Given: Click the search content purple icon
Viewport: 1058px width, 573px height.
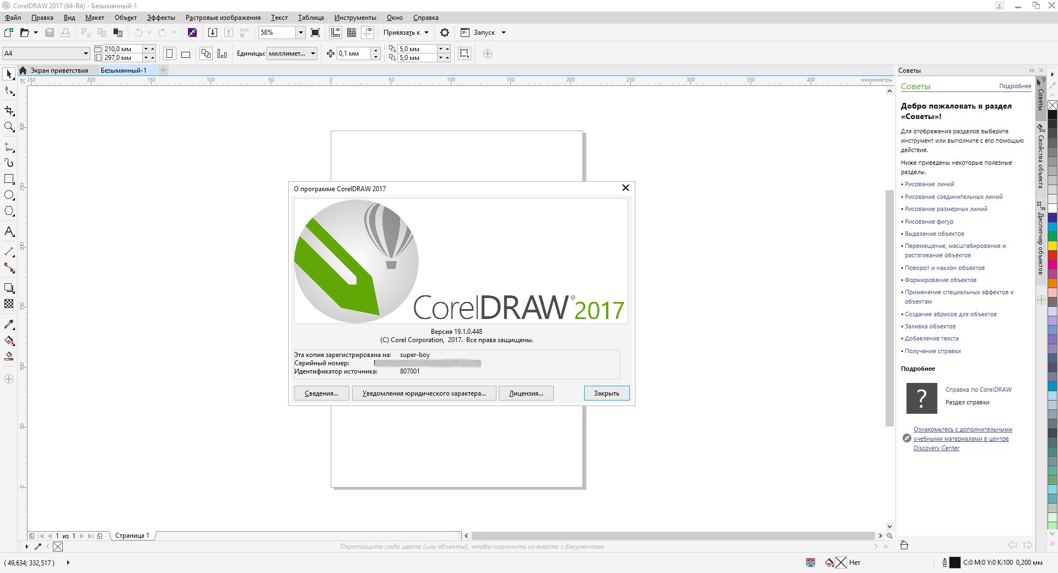Looking at the screenshot, I should pyautogui.click(x=192, y=33).
